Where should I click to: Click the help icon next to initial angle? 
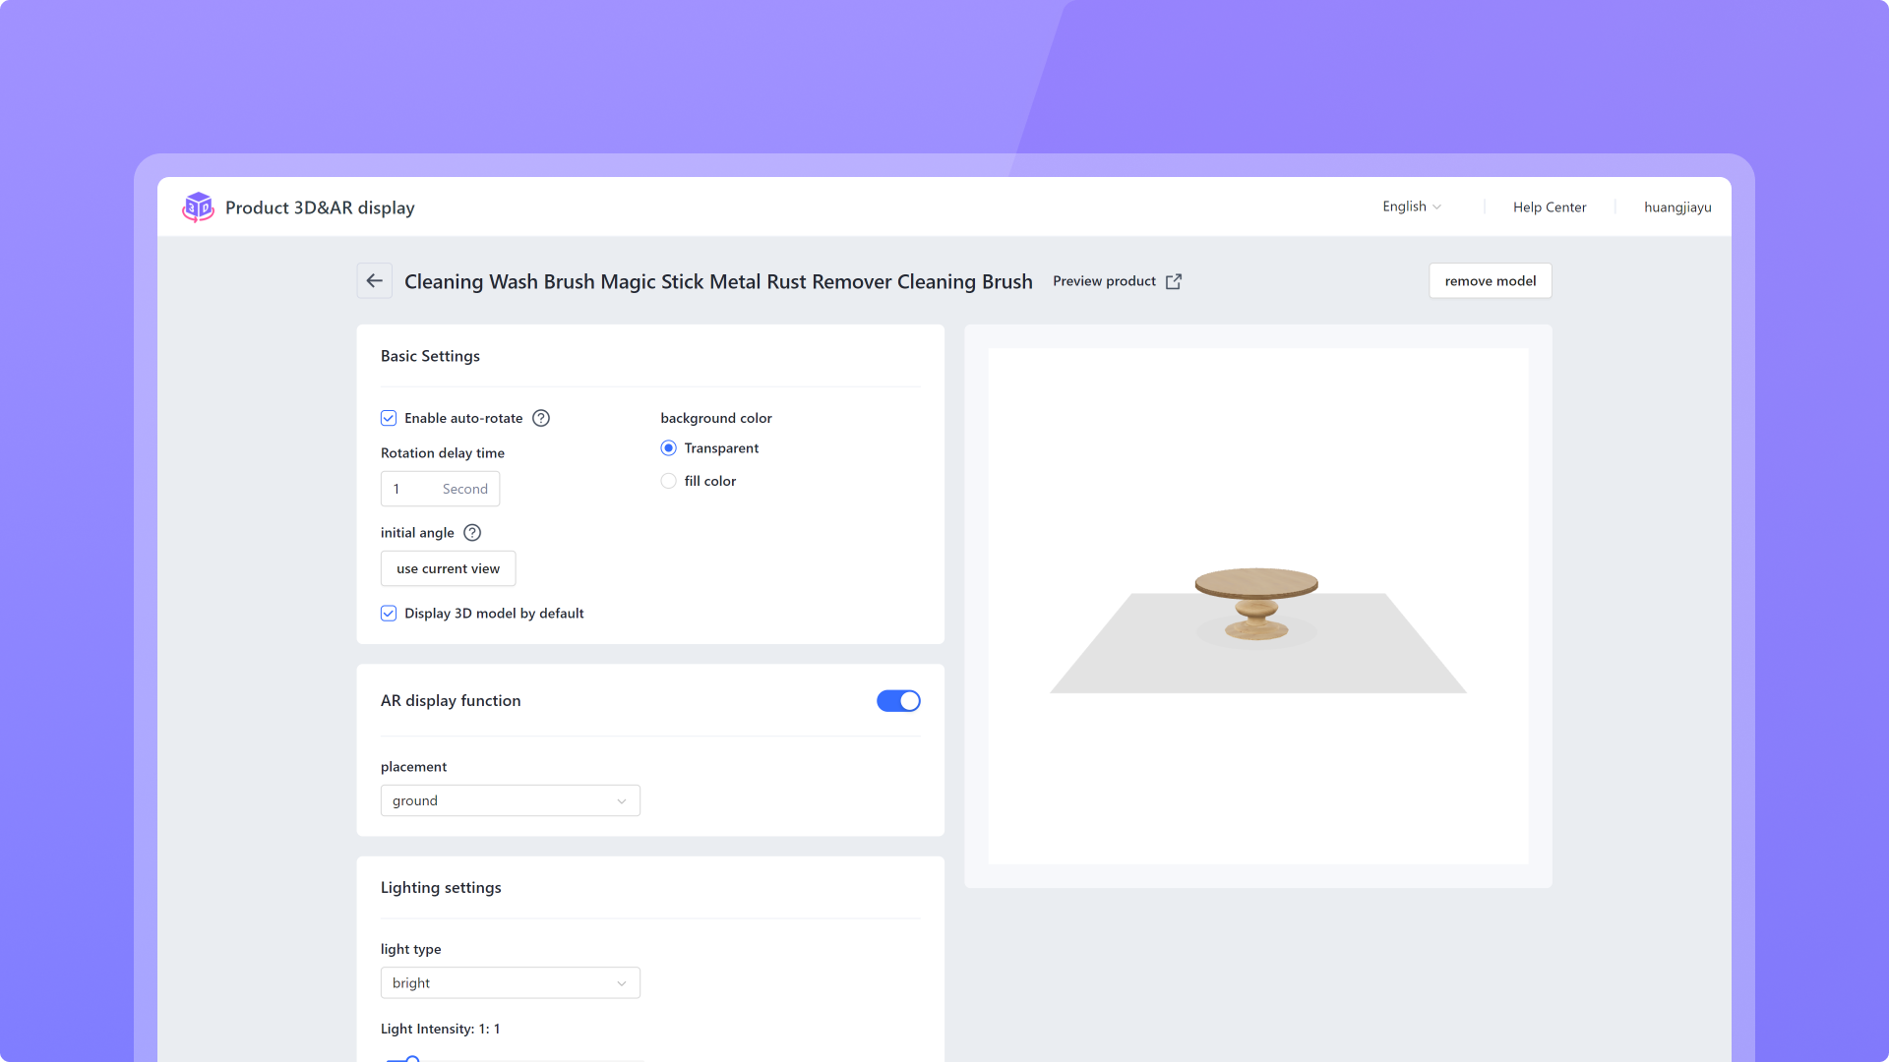pyautogui.click(x=472, y=533)
